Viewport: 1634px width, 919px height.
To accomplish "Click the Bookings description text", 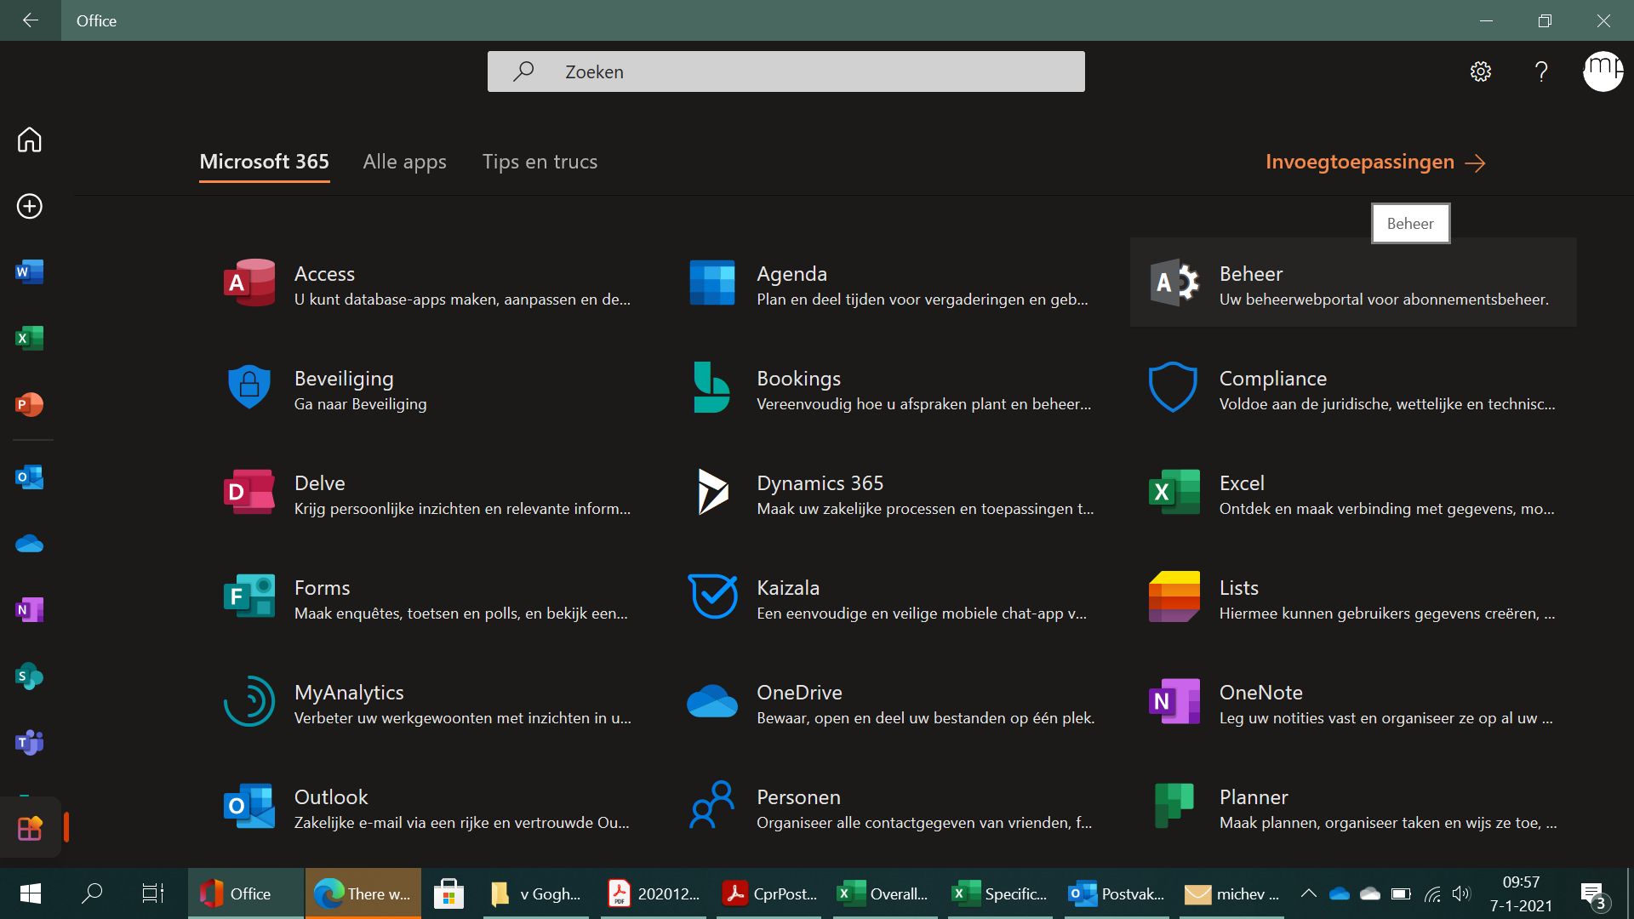I will [x=923, y=404].
